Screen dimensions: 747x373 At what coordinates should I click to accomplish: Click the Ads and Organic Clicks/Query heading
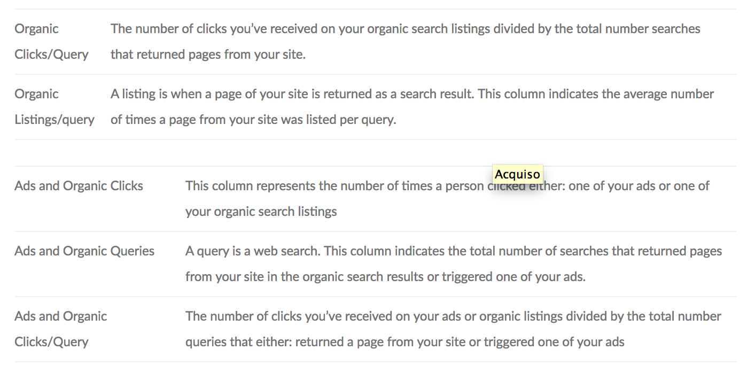point(61,329)
